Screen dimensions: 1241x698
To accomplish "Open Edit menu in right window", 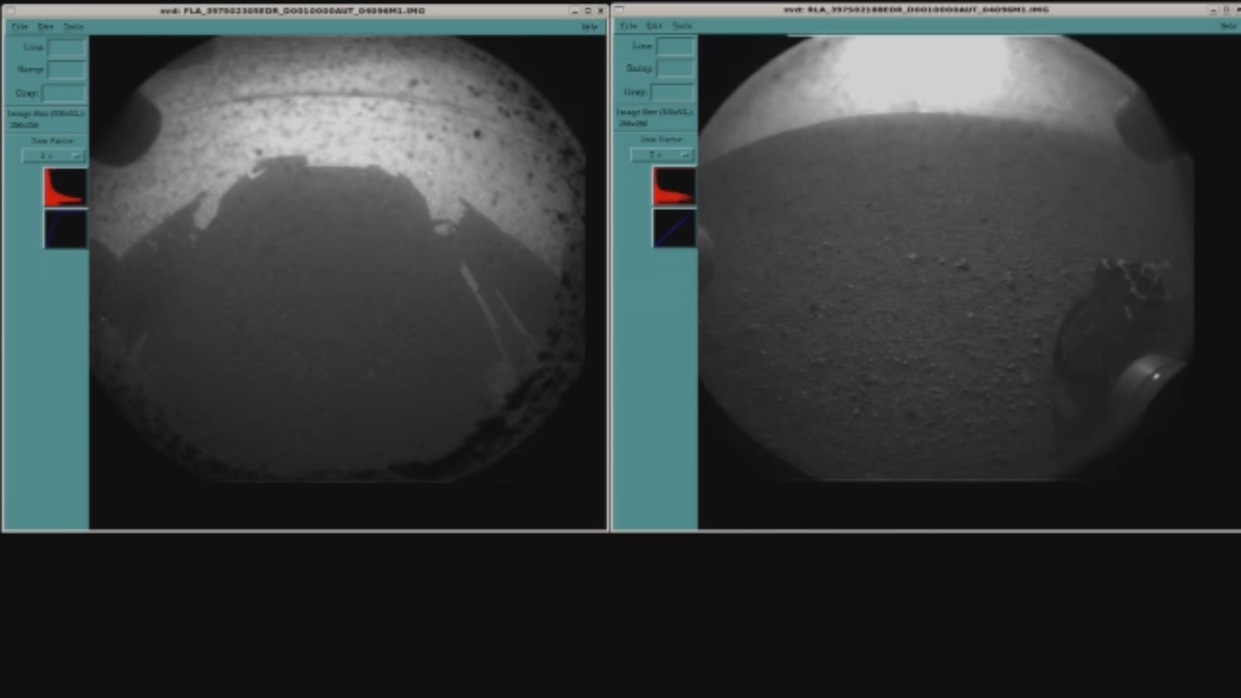I will tap(654, 26).
